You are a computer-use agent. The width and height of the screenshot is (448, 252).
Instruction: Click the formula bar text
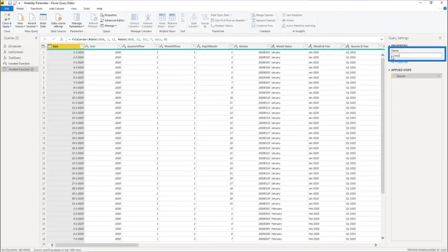pyautogui.click(x=119, y=39)
